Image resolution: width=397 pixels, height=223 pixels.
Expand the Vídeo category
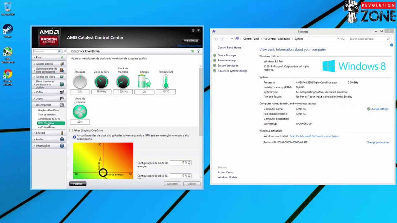(34, 92)
